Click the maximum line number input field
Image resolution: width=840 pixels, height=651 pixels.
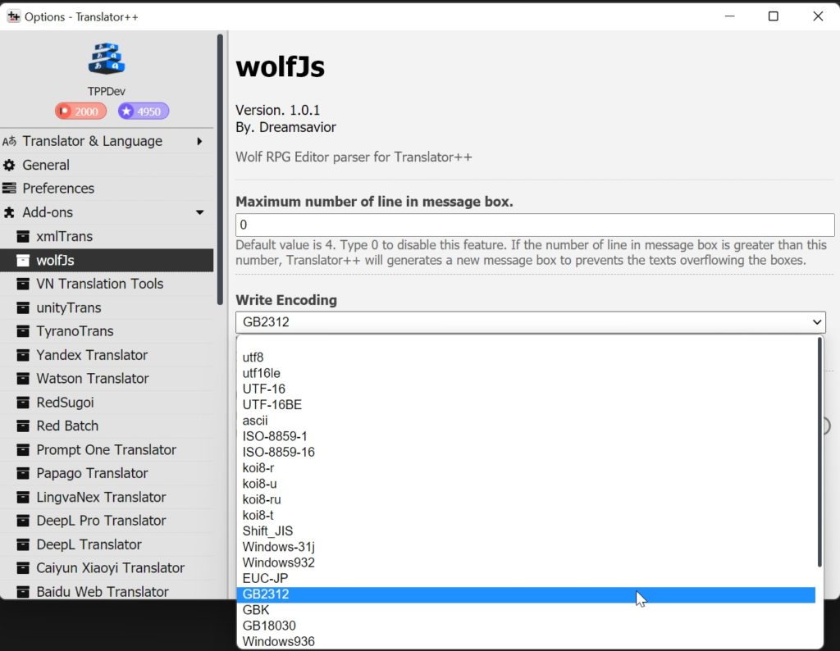click(535, 225)
